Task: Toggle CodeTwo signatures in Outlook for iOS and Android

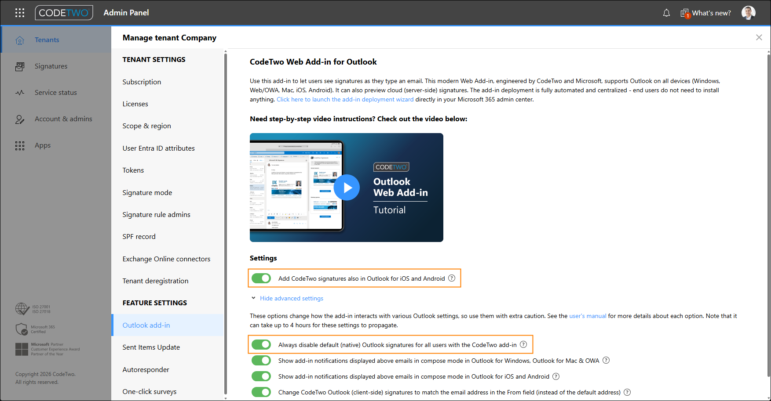Action: [x=261, y=278]
